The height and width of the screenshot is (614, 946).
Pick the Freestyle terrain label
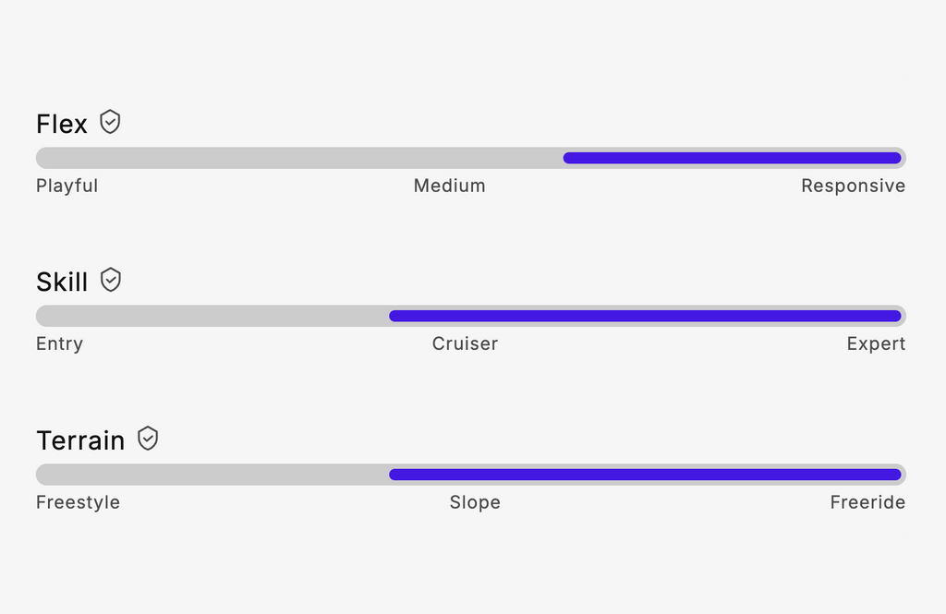tap(78, 502)
